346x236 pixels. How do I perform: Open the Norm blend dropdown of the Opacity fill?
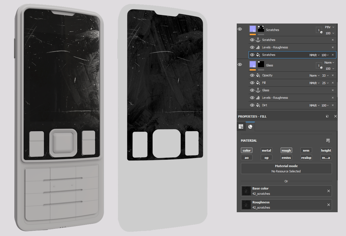315,76
